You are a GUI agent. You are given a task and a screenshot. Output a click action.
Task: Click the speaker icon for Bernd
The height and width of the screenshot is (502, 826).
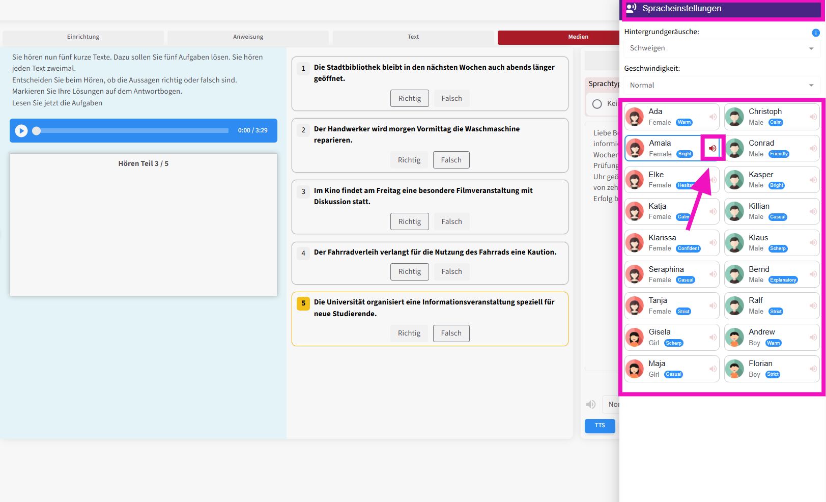813,274
